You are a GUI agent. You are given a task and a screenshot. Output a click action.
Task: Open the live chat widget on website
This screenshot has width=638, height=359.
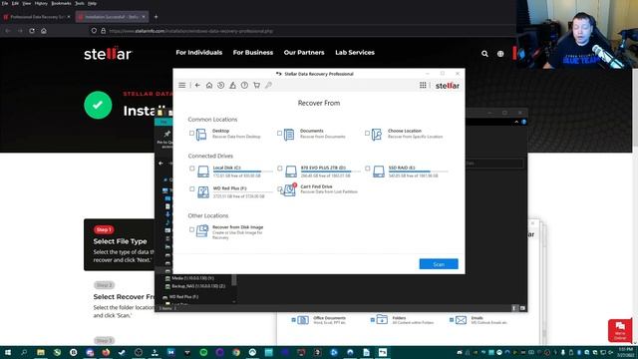tap(620, 330)
